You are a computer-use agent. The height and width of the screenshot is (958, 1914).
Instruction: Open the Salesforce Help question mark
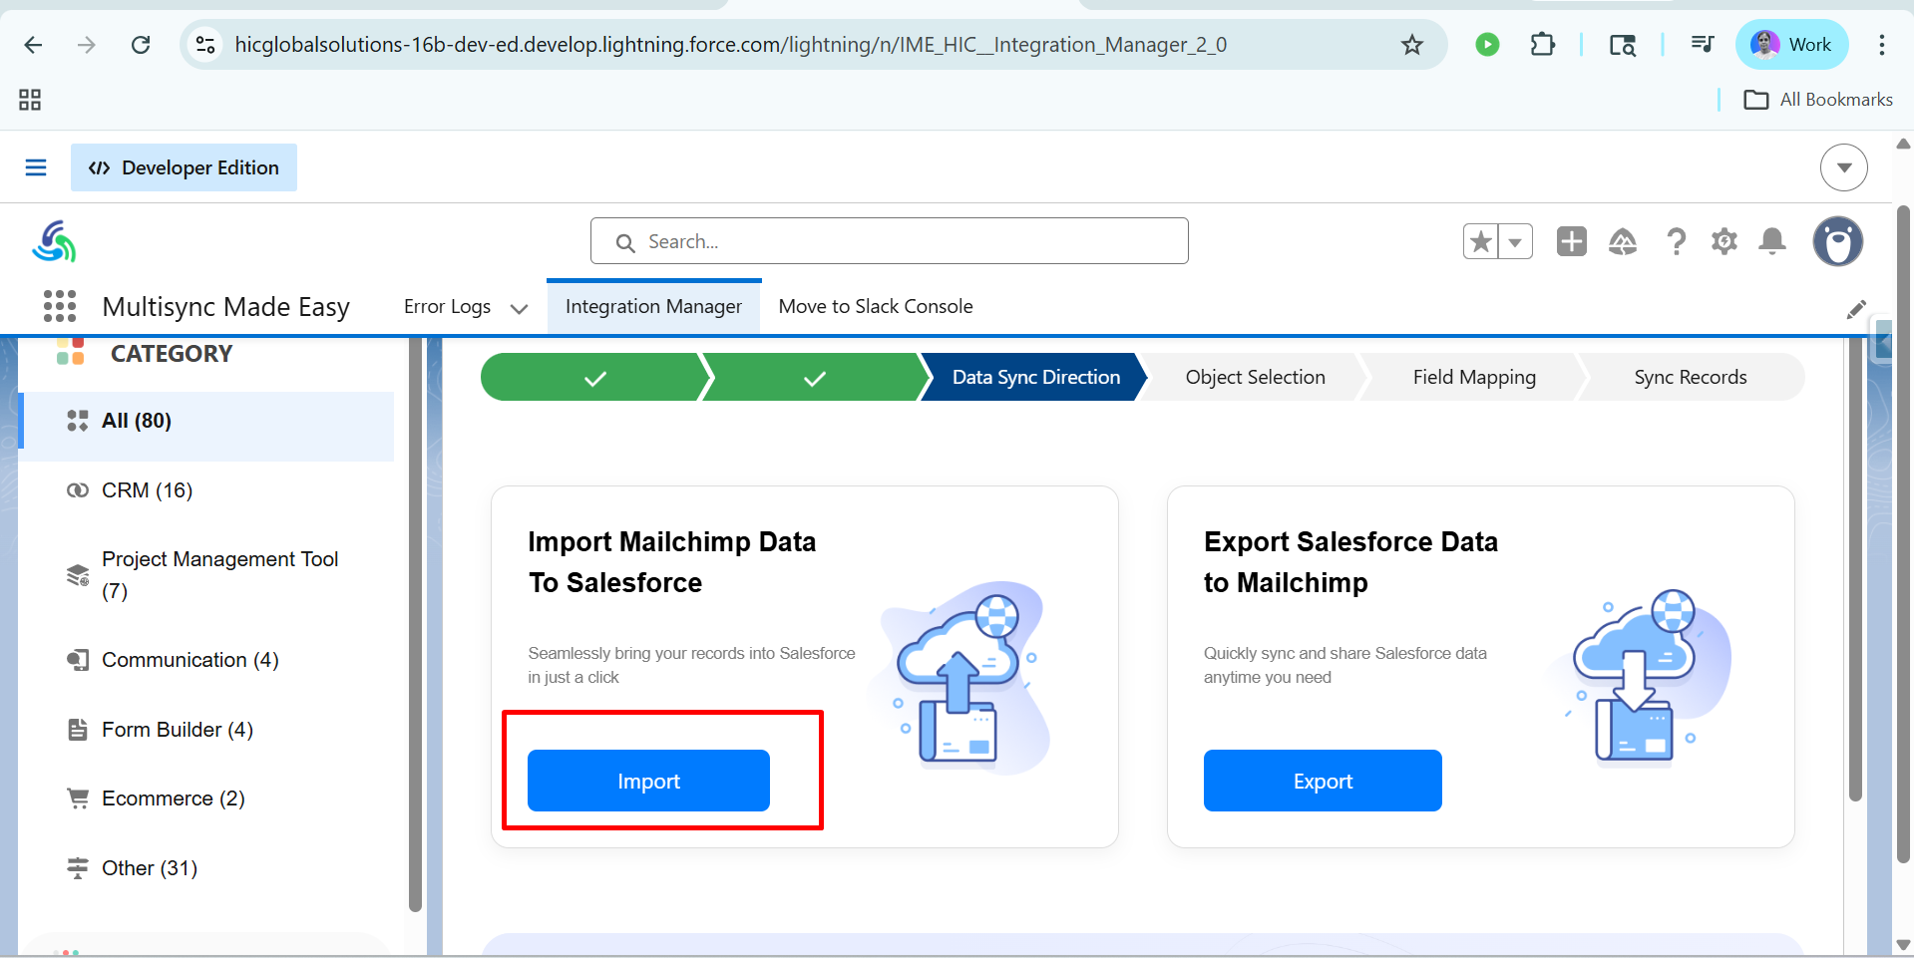coord(1676,241)
